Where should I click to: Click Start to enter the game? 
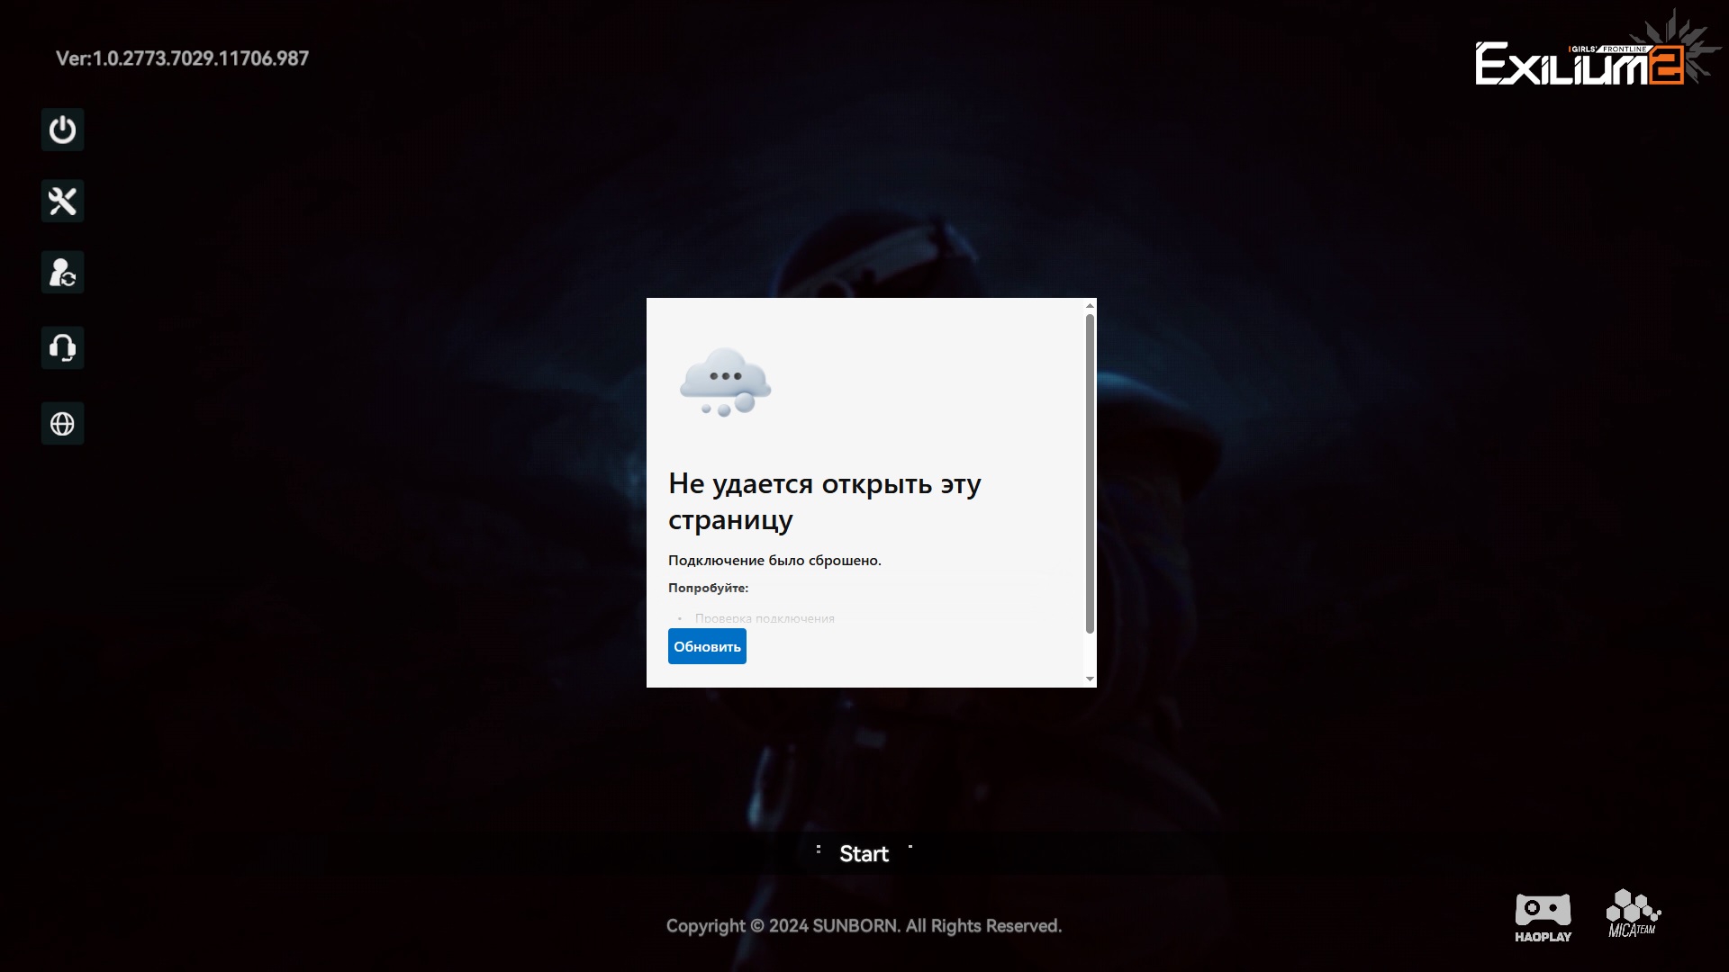(x=864, y=853)
